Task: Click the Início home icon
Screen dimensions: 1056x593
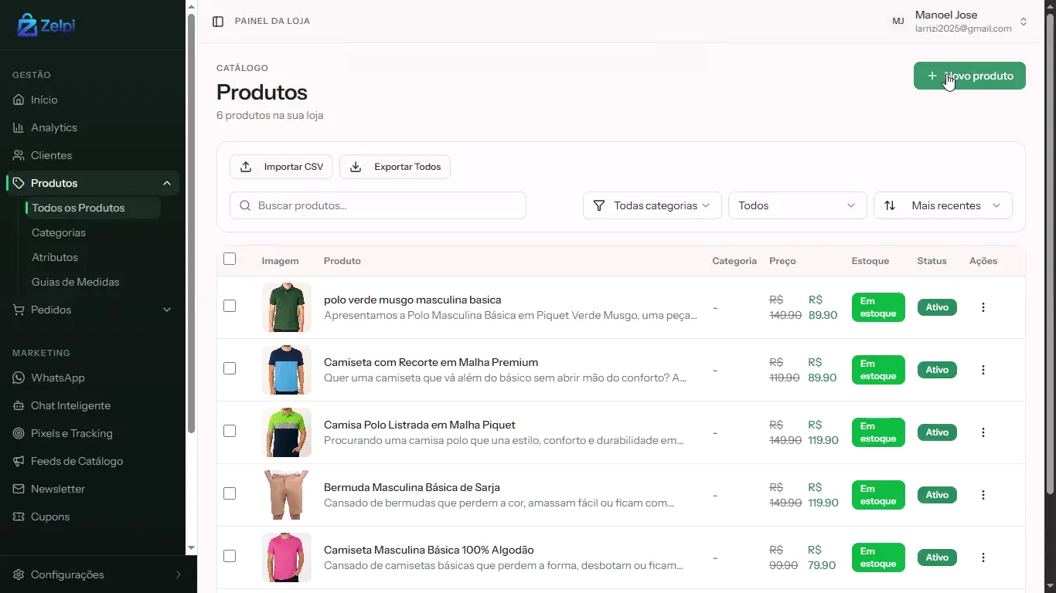Action: [x=19, y=100]
